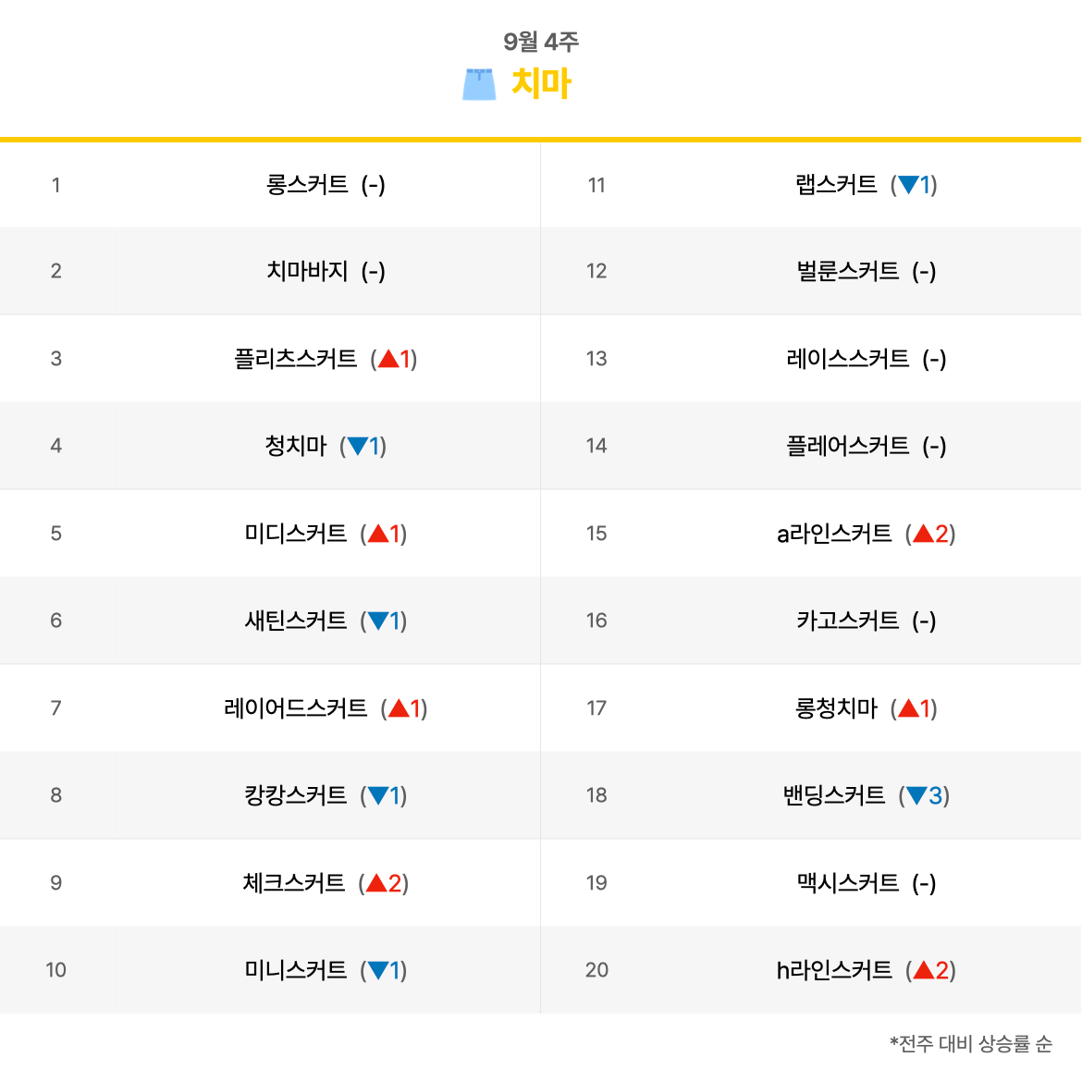
Task: Select the 카고스커트 keyword
Action: tap(847, 621)
